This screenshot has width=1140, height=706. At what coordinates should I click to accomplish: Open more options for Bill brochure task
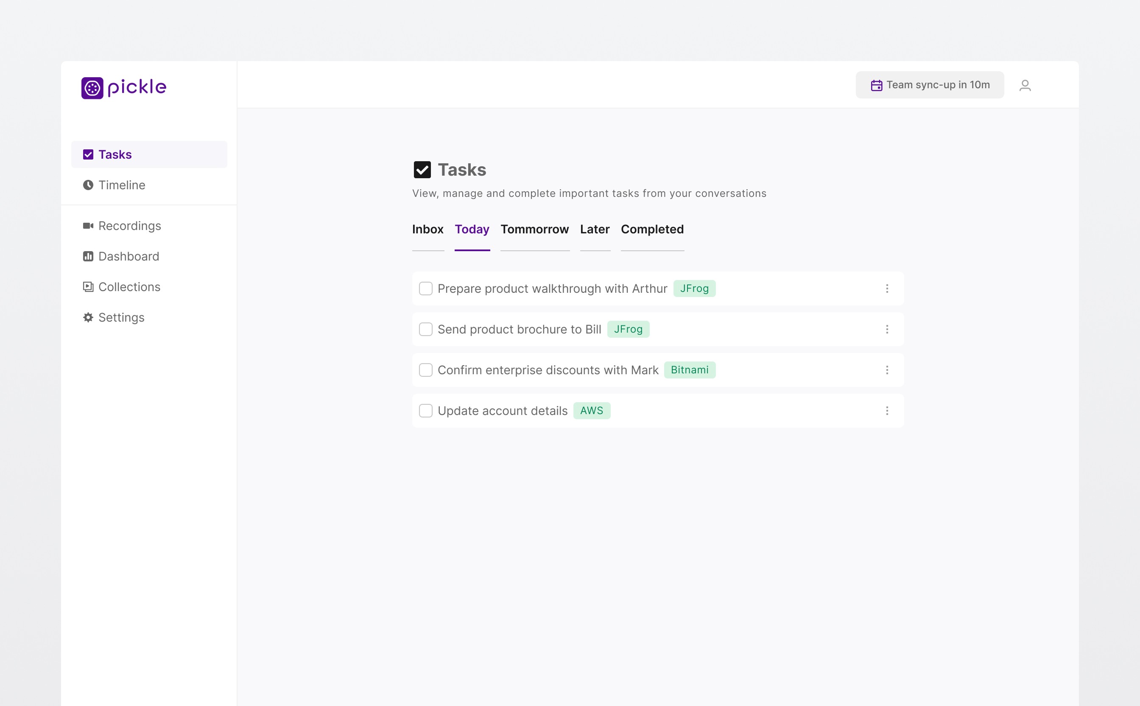tap(887, 329)
